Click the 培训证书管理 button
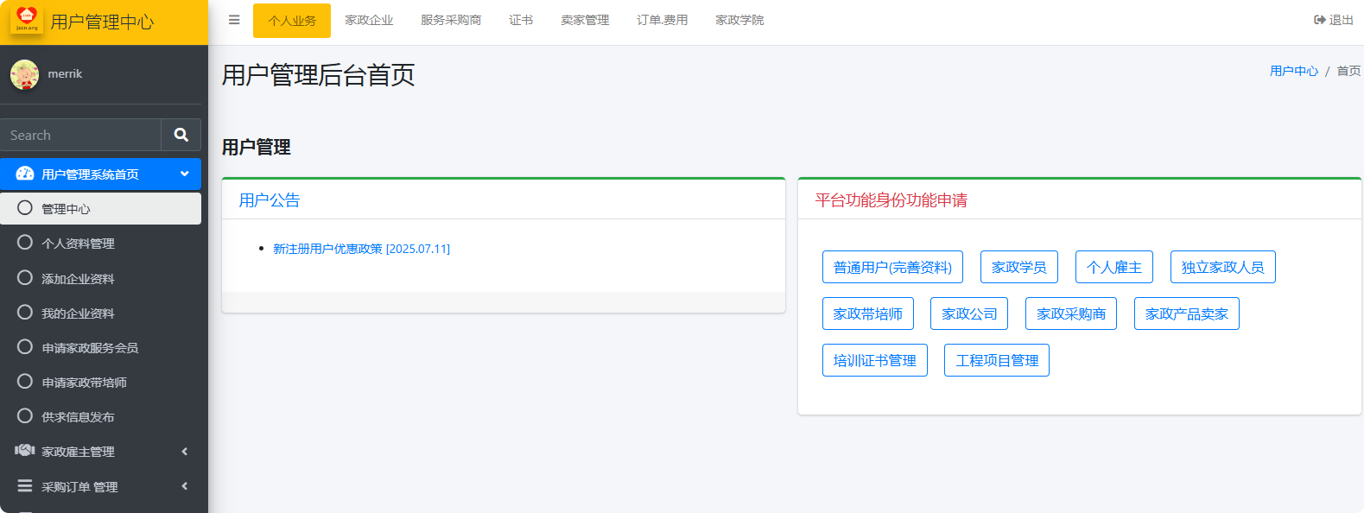Screen dimensions: 1364x513 tap(875, 360)
